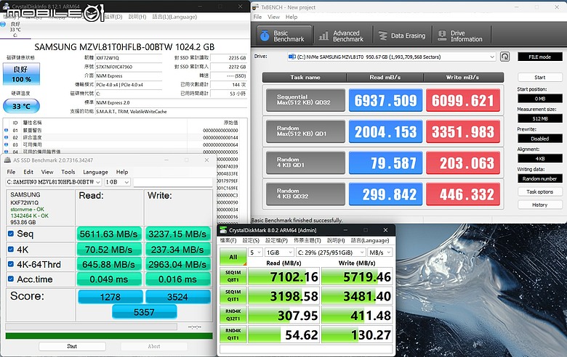Screen dimensions: 567x357
Task: Open the TxBENCH File menu
Action: tap(257, 17)
